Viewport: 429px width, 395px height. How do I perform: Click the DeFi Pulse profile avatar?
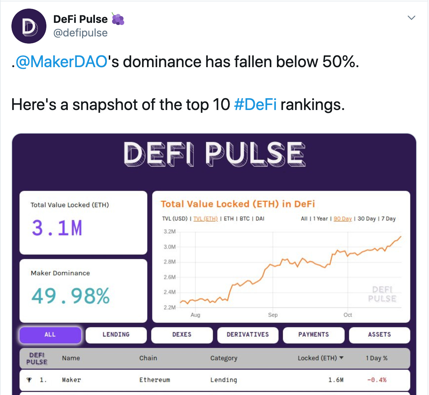point(29,26)
